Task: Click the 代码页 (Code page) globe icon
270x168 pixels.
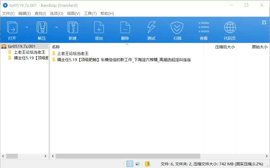Action: (230, 28)
